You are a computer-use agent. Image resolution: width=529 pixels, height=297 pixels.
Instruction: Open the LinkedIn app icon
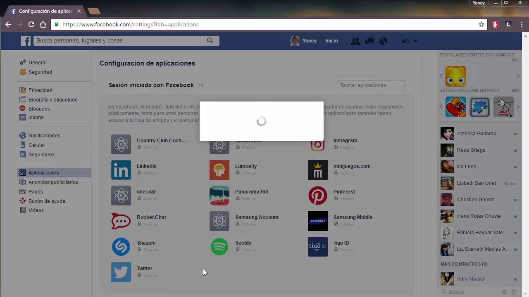coord(121,170)
